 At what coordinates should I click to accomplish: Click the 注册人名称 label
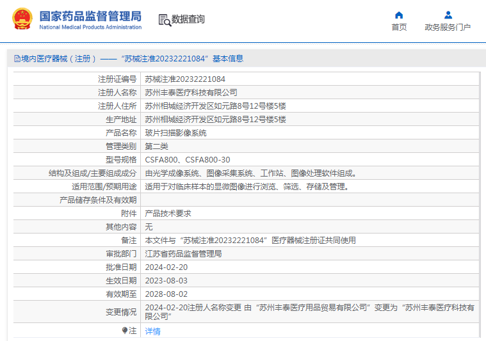(x=117, y=93)
